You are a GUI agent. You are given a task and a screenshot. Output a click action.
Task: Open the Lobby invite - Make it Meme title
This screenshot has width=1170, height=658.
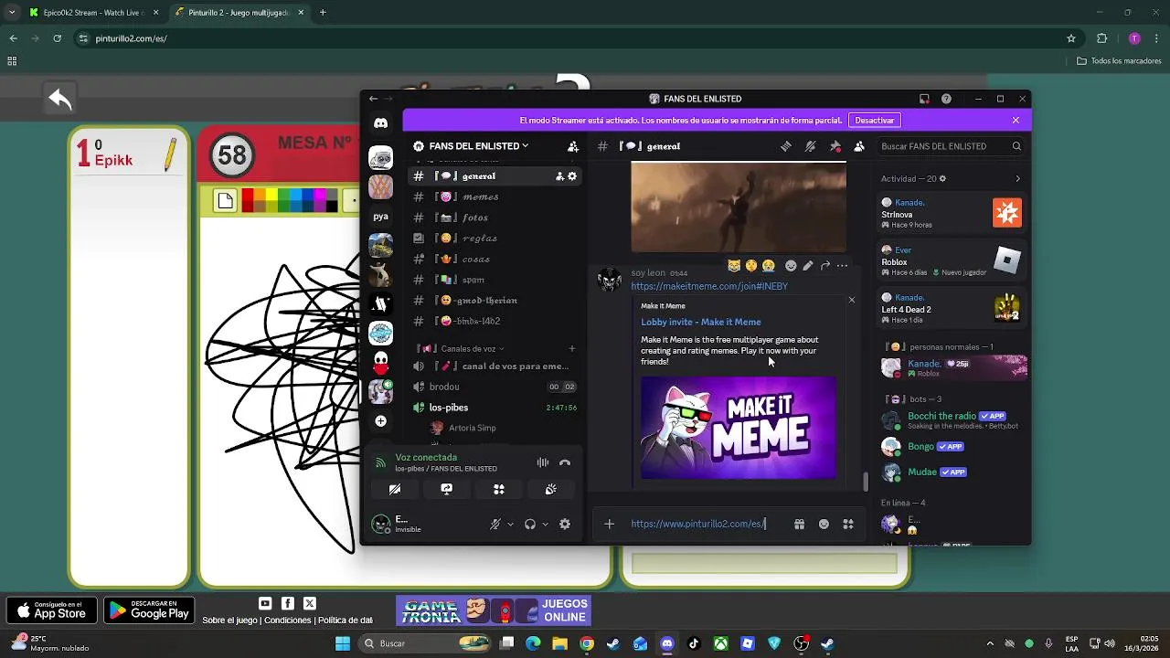pyautogui.click(x=701, y=322)
